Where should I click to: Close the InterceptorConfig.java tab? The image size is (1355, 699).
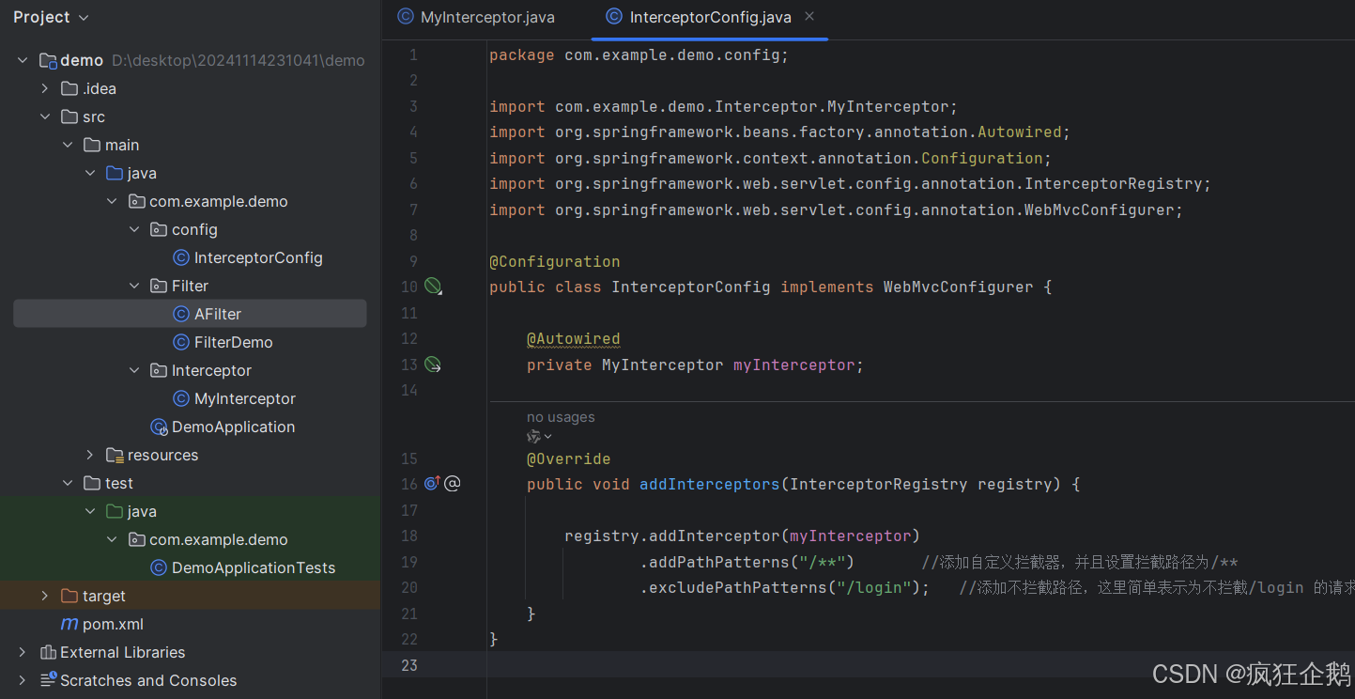[809, 16]
